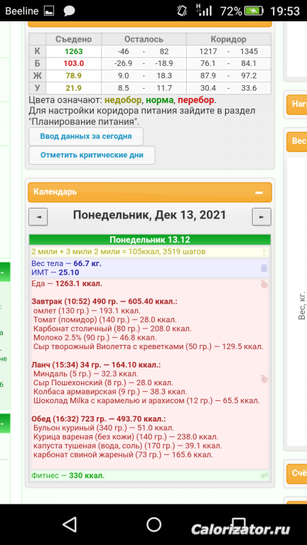Click the ИМТ — 25.10 line

click(x=55, y=272)
